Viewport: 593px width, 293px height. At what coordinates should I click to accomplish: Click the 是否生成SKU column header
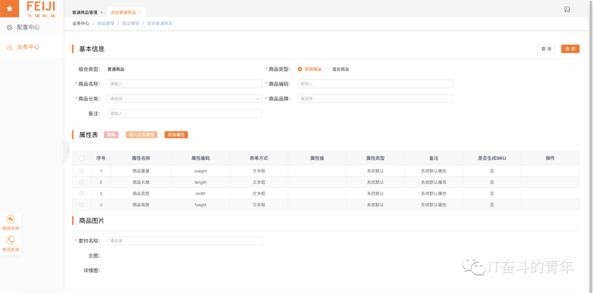coord(491,158)
